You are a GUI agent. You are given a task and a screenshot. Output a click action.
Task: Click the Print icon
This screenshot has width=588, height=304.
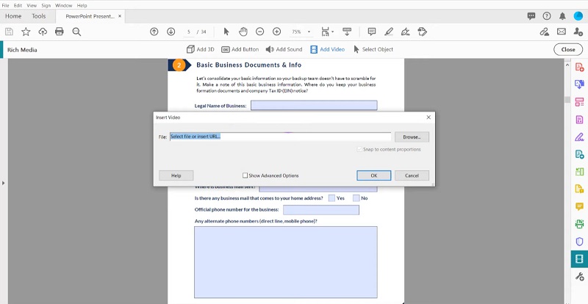point(60,32)
